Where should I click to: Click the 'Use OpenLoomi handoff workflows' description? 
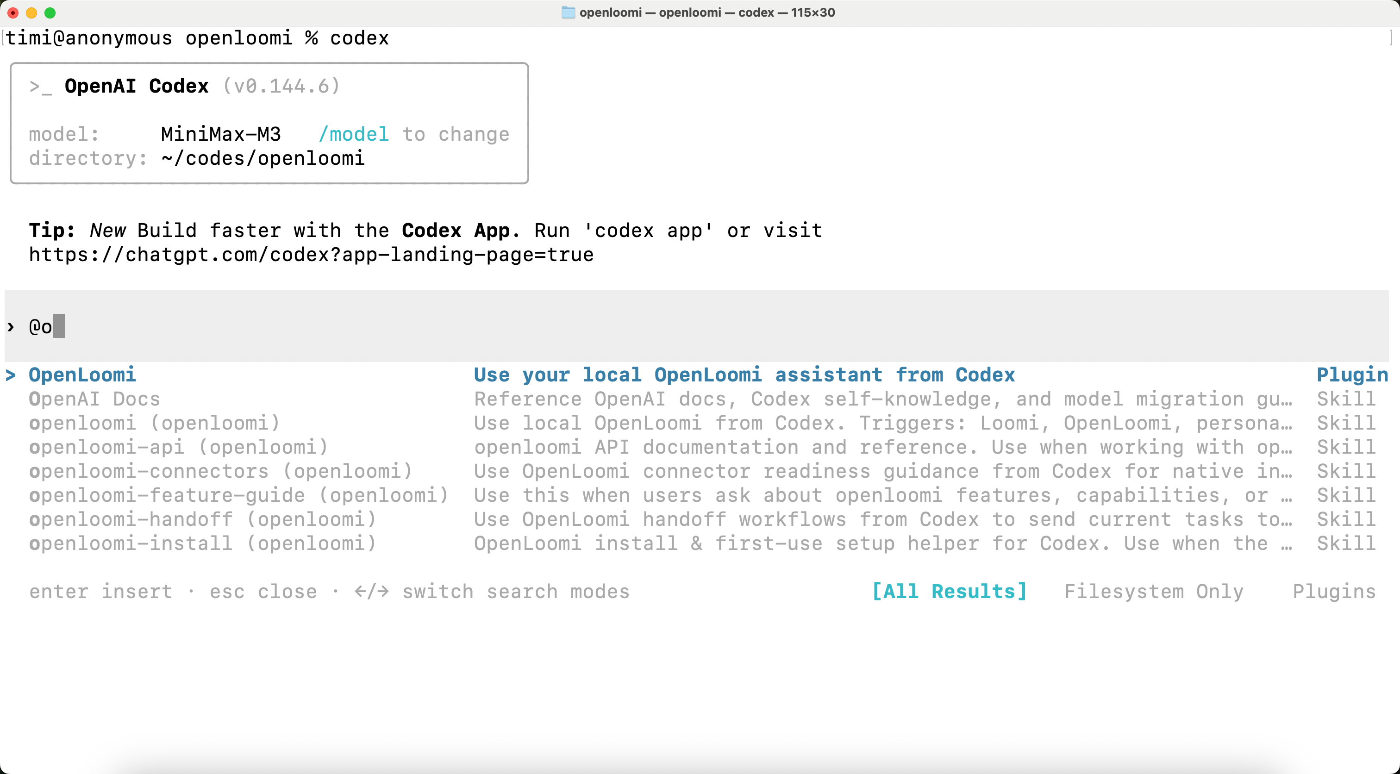point(883,519)
